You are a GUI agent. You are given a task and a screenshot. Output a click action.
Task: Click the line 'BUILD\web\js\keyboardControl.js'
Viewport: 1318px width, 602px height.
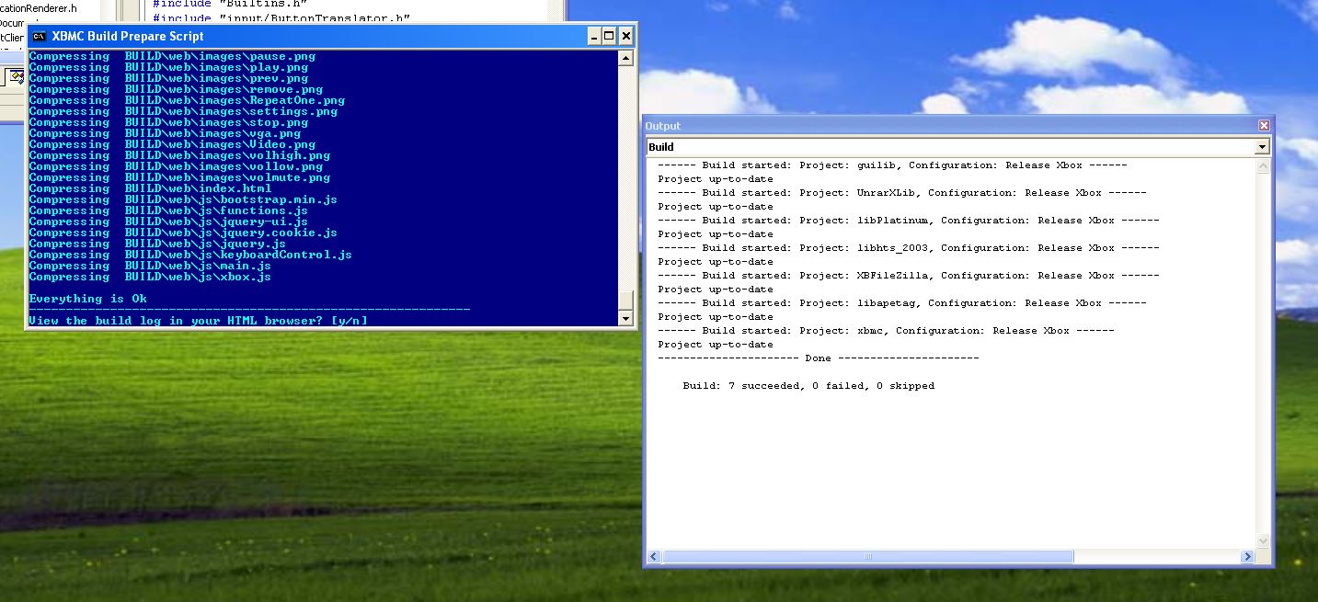click(190, 255)
